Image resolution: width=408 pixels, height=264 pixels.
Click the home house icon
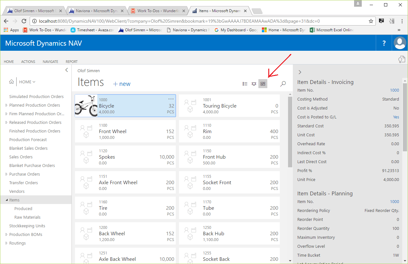[11, 82]
